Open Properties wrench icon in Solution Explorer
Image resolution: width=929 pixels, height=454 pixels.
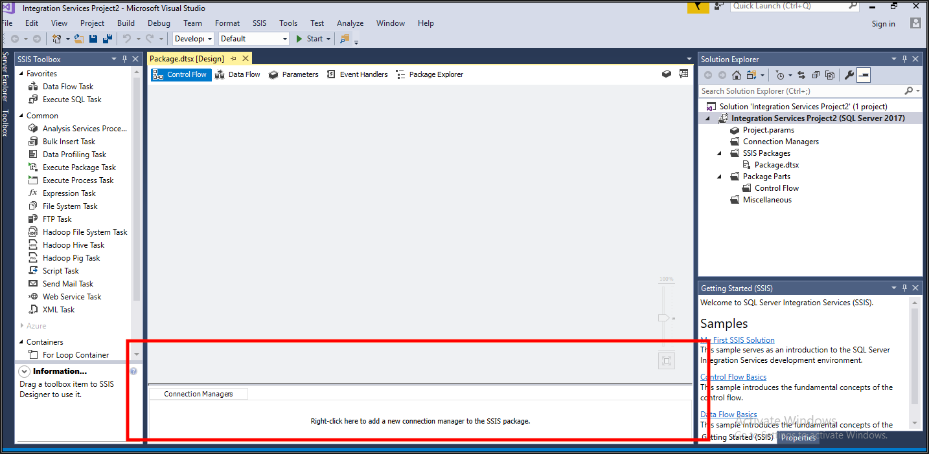pyautogui.click(x=849, y=75)
